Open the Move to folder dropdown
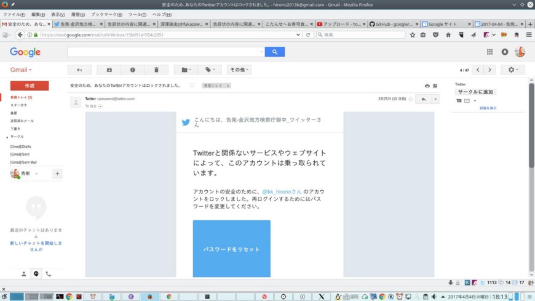This screenshot has height=301, width=535. pos(185,70)
